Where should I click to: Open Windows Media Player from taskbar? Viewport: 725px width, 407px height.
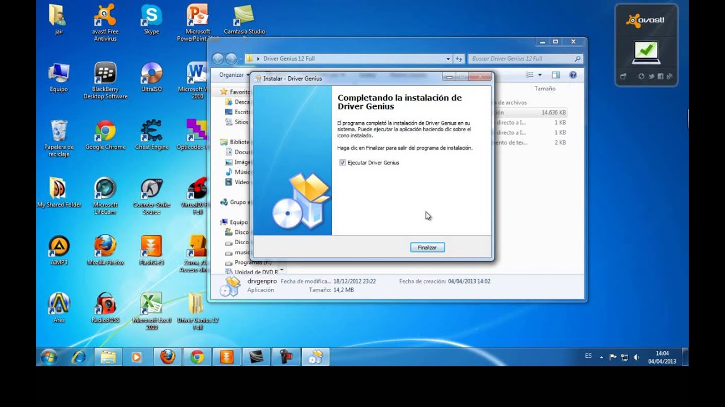138,357
